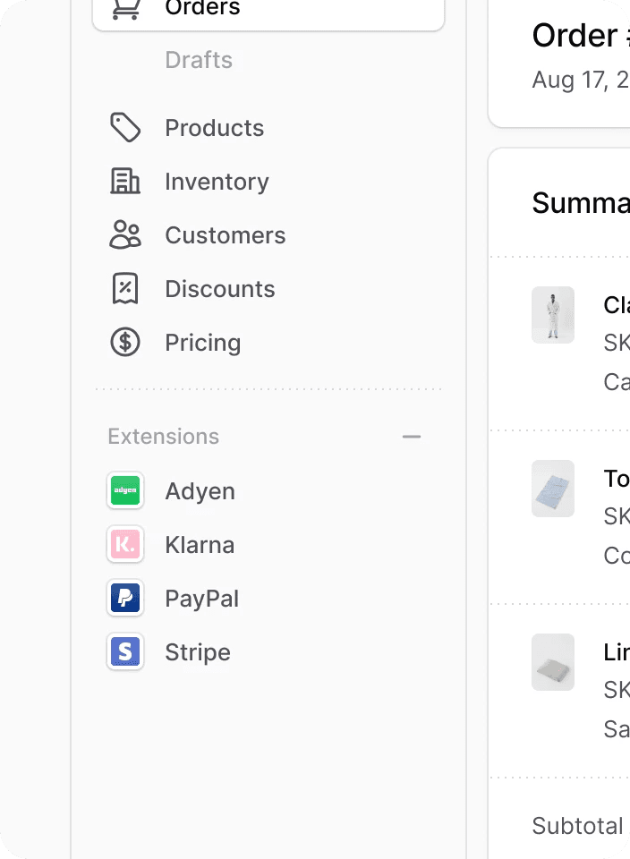
Task: Click the Summary card heading
Action: click(580, 203)
